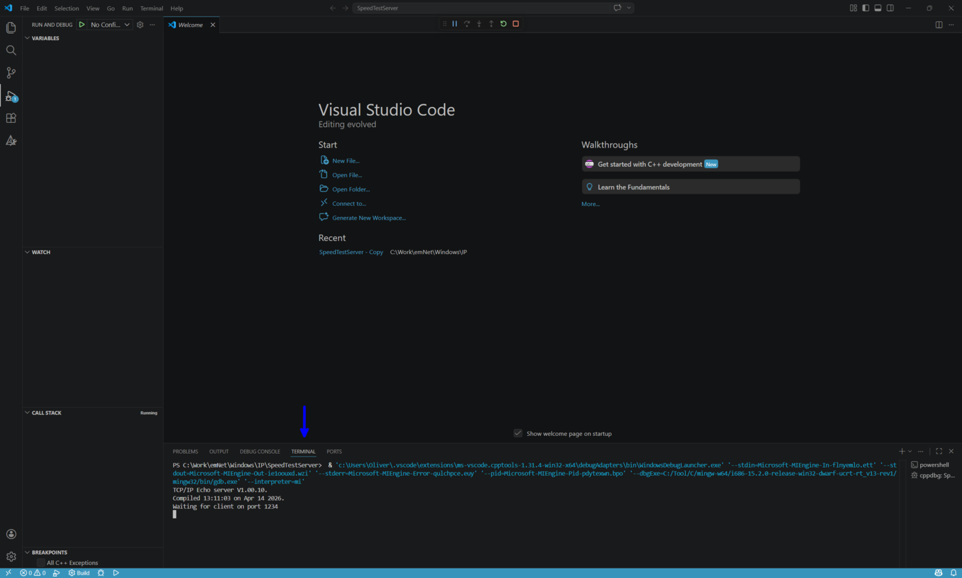Open recent SpeedTestServer - Copy folder
Image resolution: width=962 pixels, height=578 pixels.
[x=350, y=252]
